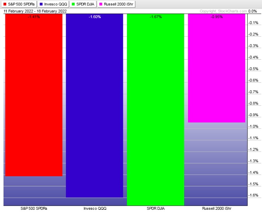This screenshot has width=262, height=216.
Task: Click the SPDR DJIA legend button
Action: 83,4
